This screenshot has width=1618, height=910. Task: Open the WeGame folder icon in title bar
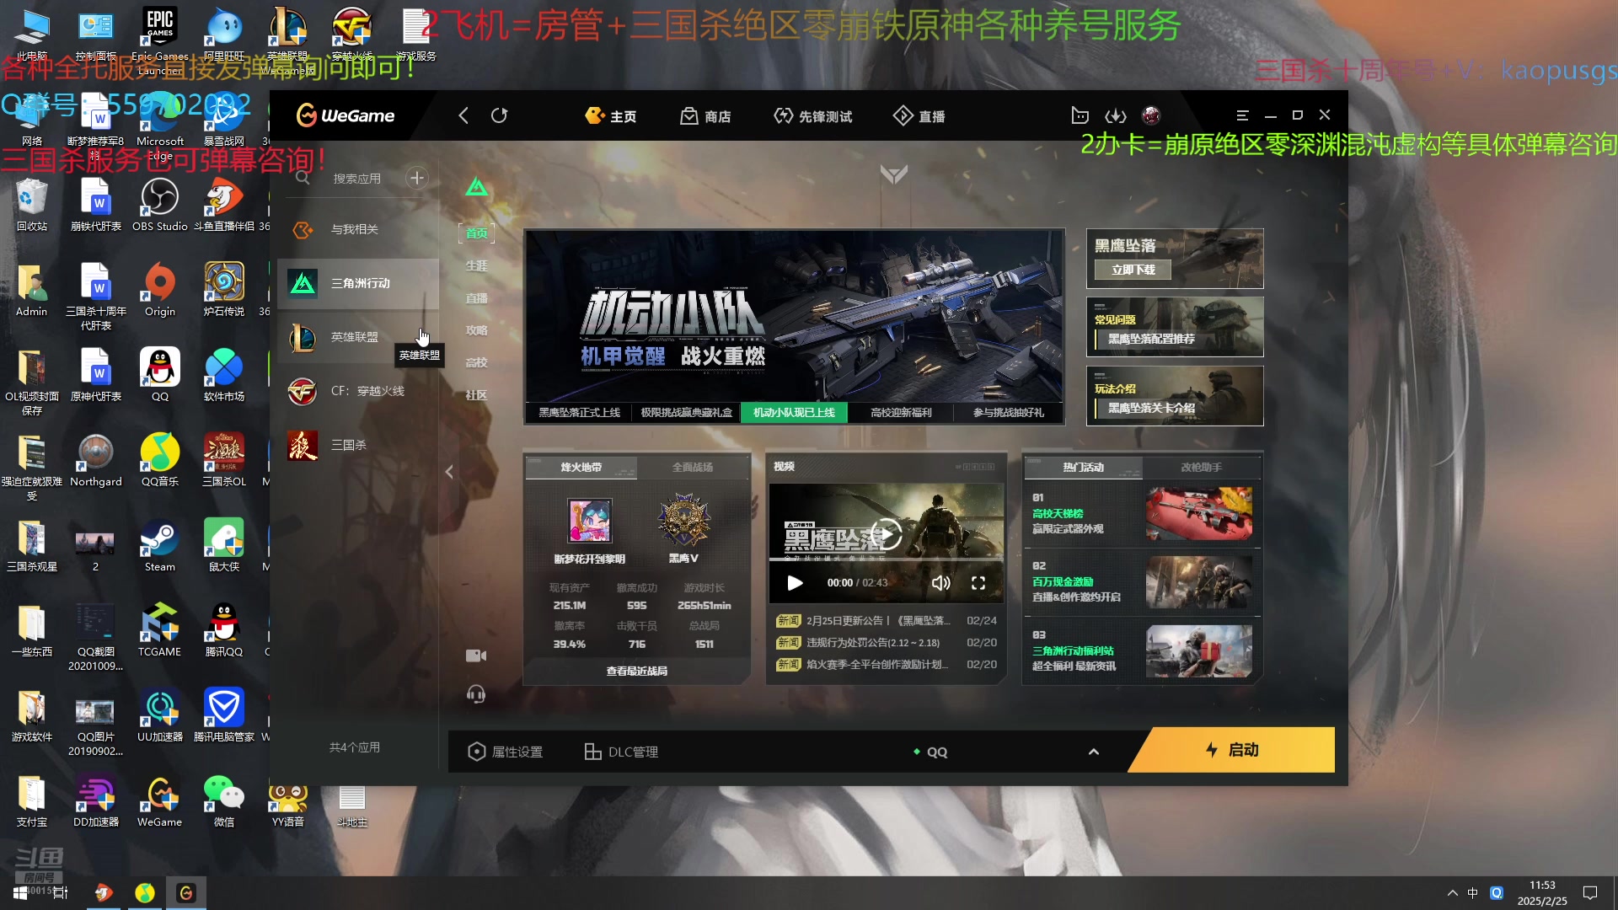click(x=1080, y=115)
